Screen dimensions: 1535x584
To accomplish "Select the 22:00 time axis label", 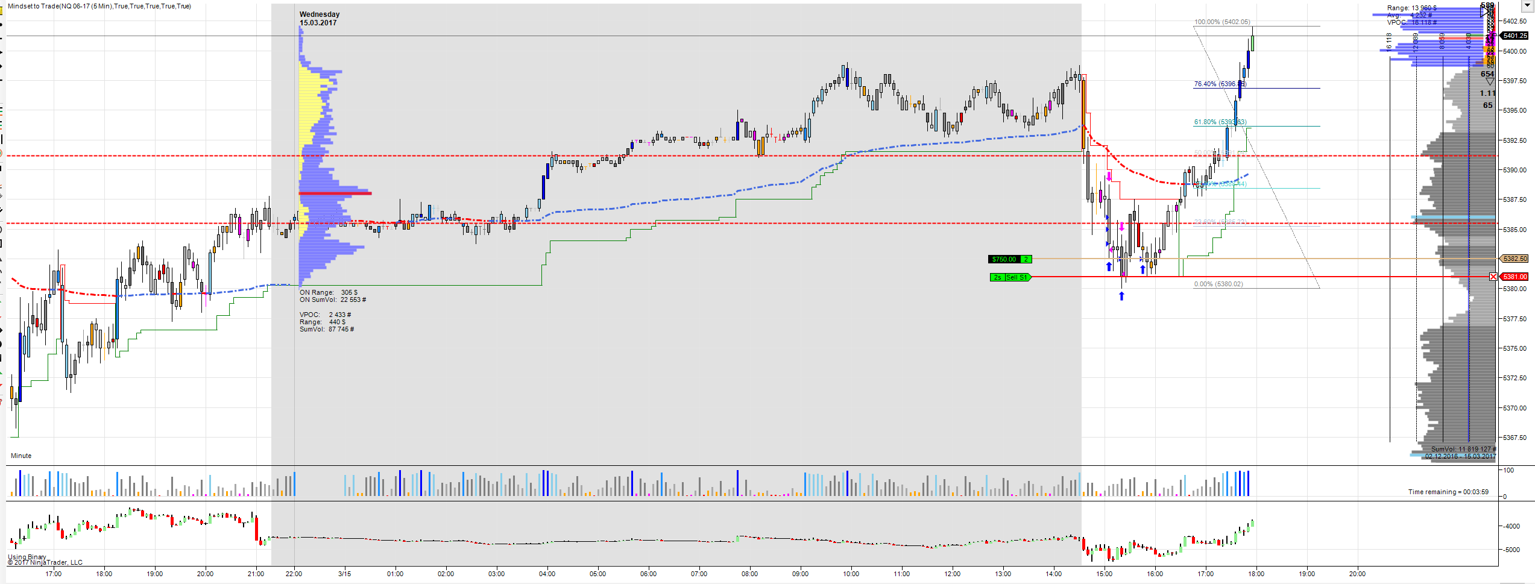I will point(294,574).
